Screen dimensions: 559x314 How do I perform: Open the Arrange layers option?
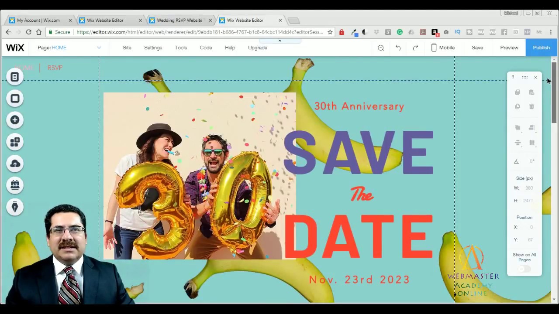(x=518, y=128)
